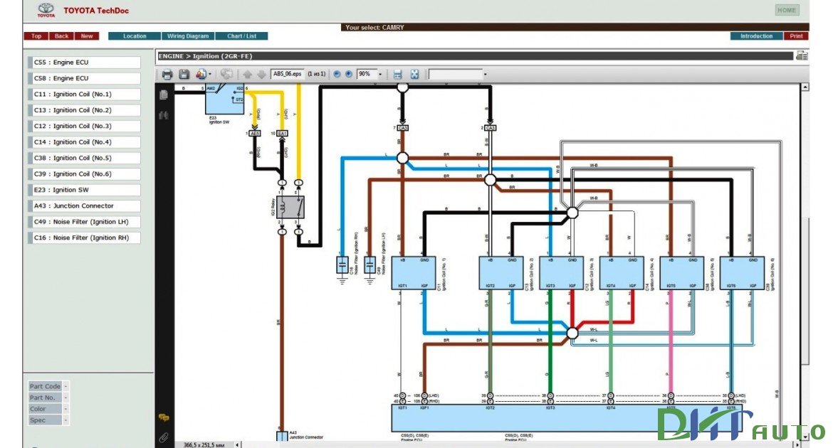Select C38 : Ignition Coil (No.5)

[x=84, y=158]
